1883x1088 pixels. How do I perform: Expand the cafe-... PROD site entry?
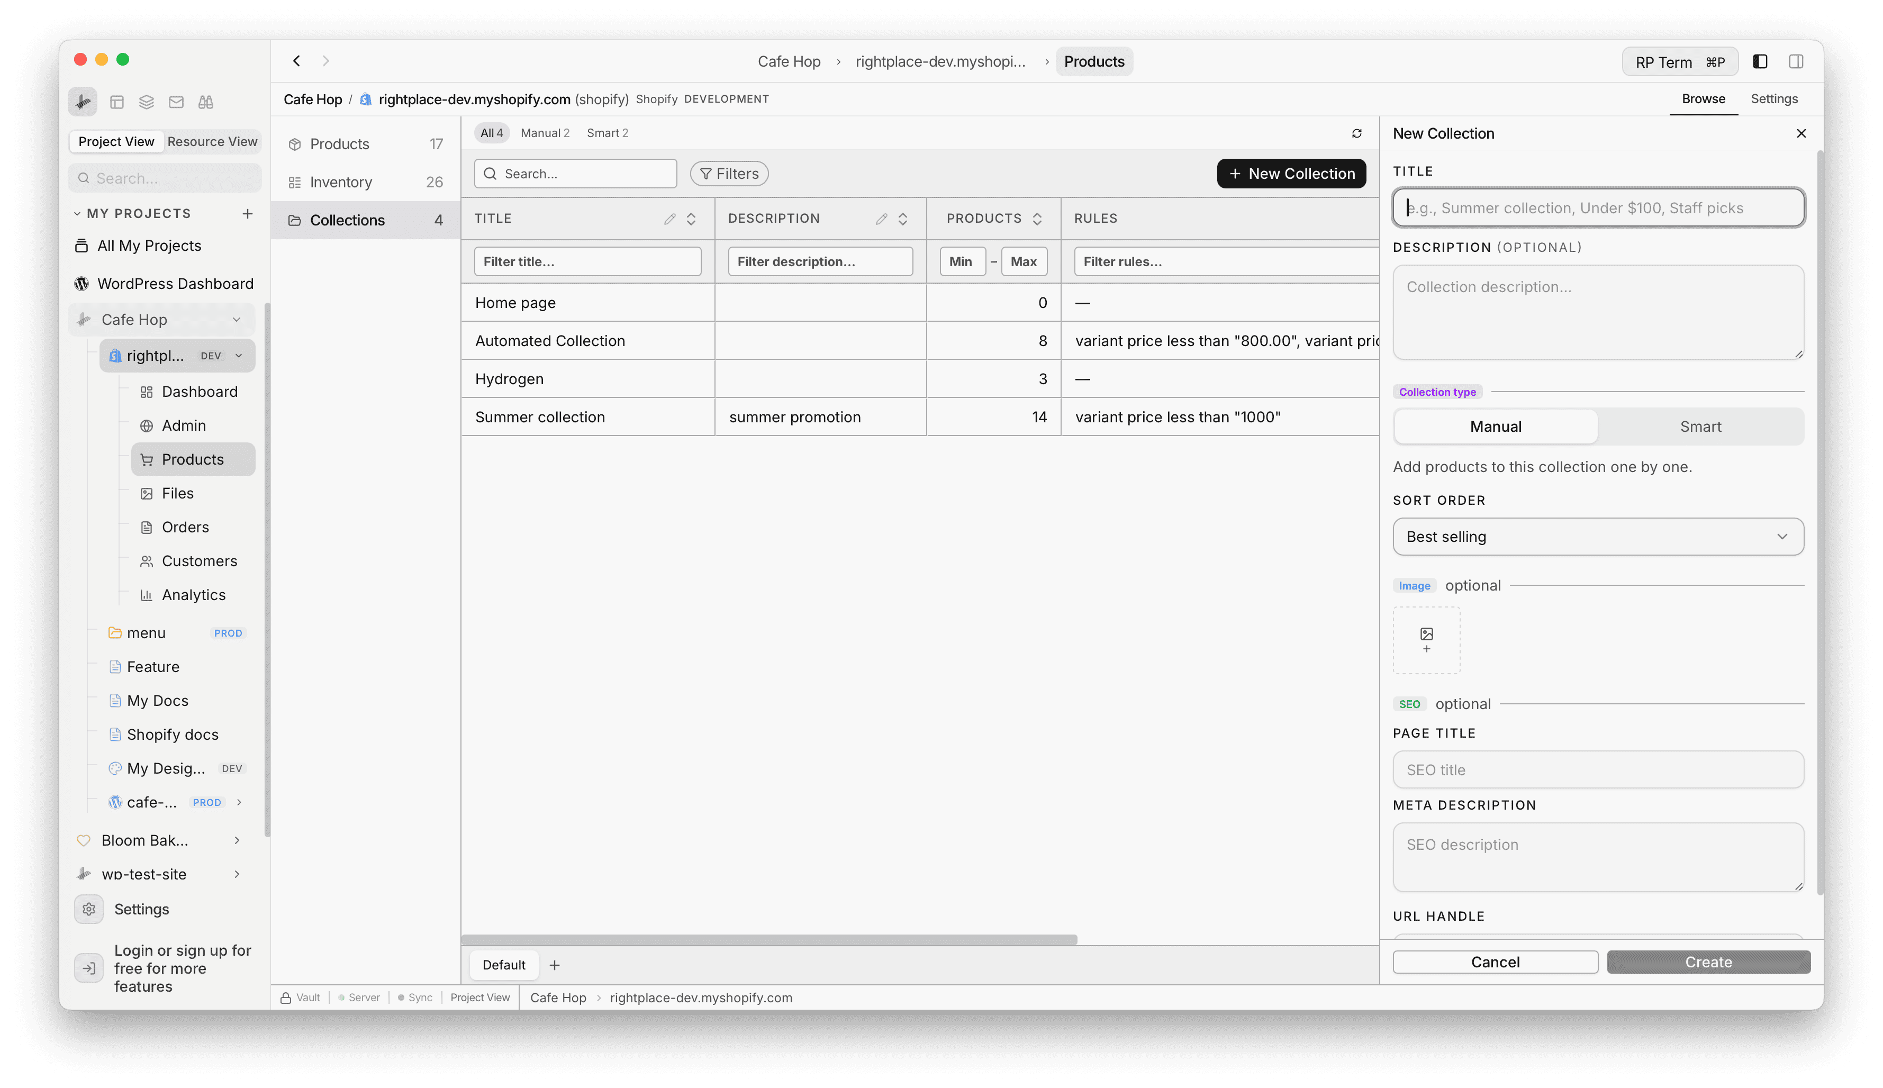239,802
